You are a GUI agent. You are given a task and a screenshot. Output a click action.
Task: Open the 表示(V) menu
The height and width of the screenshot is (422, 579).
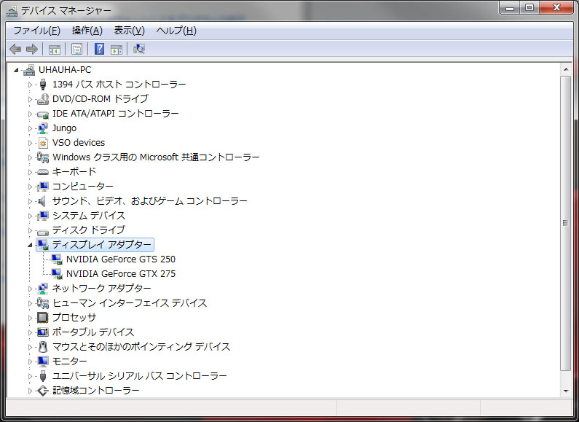click(129, 31)
